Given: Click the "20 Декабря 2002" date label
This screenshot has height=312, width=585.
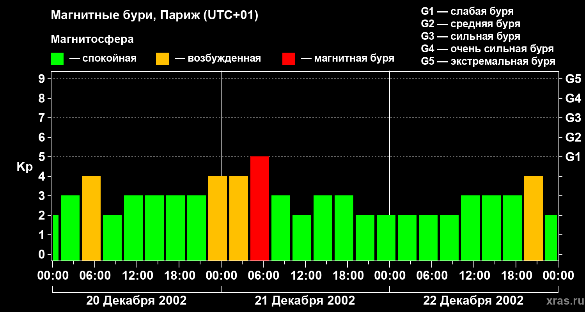Looking at the screenshot, I should click(136, 301).
